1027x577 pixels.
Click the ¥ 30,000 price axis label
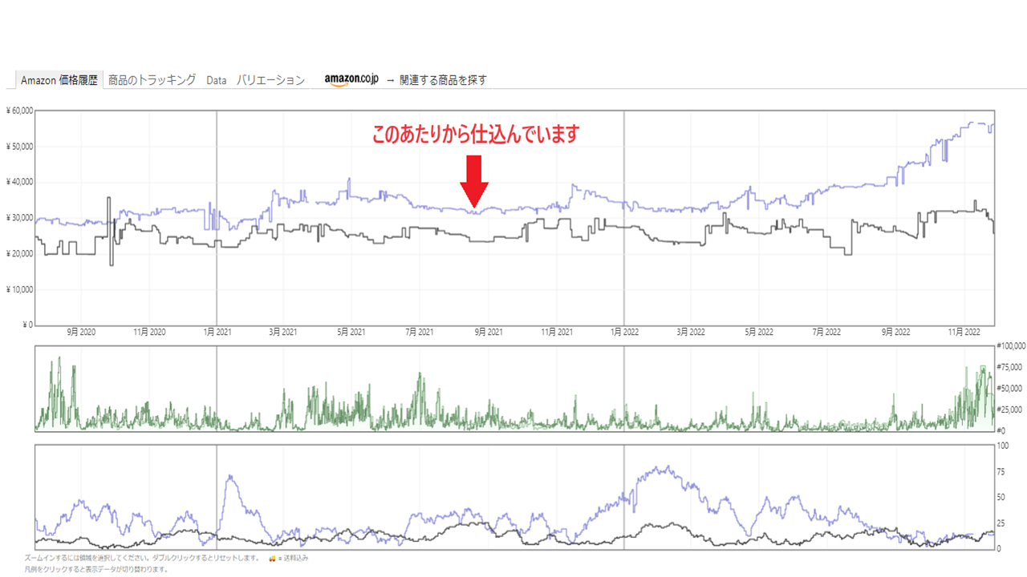click(x=18, y=218)
